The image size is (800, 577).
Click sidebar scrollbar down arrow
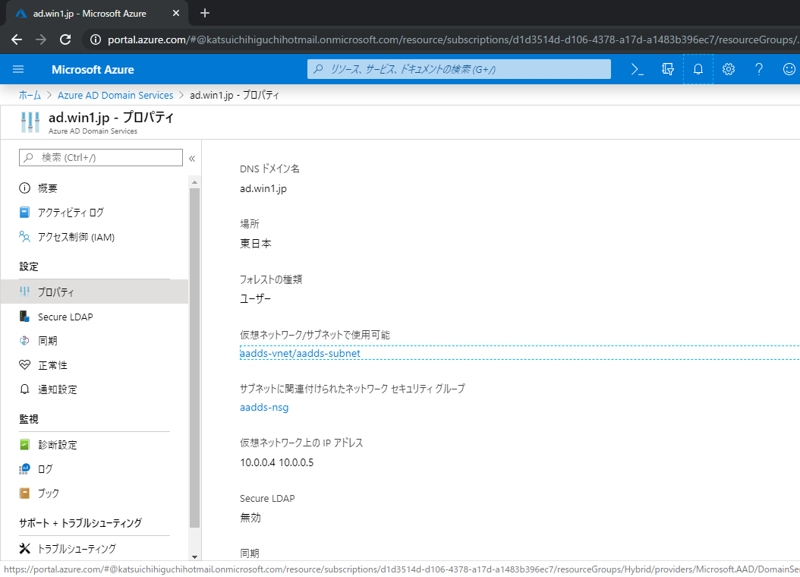click(194, 557)
